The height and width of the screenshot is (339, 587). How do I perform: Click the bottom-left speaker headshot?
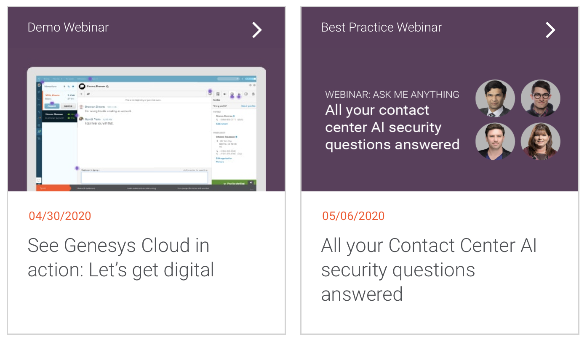tap(495, 141)
